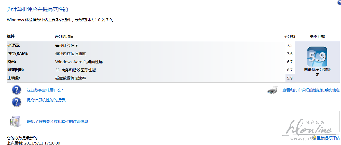Click the 重新运行评估 link
Screen dimensions: 341x145
point(328,138)
